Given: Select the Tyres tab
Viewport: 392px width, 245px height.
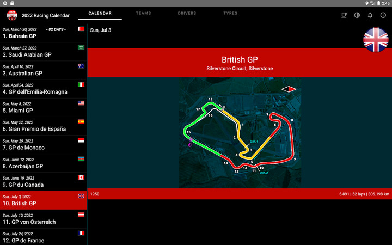Looking at the screenshot, I should pos(230,13).
